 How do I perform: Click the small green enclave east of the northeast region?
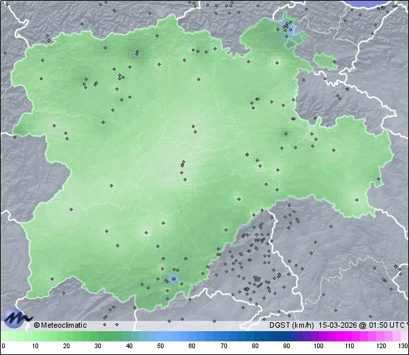(x=325, y=62)
